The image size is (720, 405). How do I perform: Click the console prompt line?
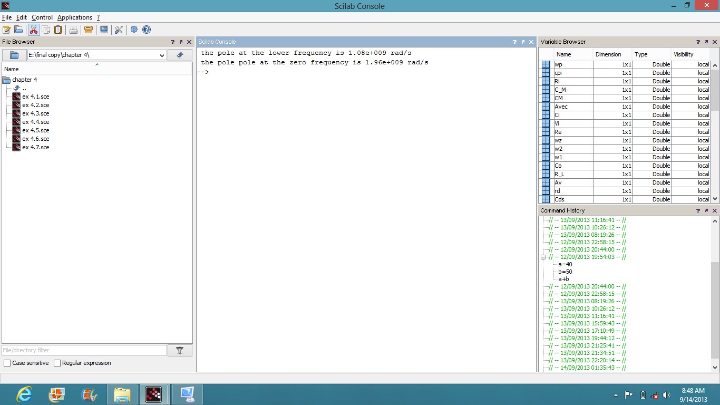[366, 72]
